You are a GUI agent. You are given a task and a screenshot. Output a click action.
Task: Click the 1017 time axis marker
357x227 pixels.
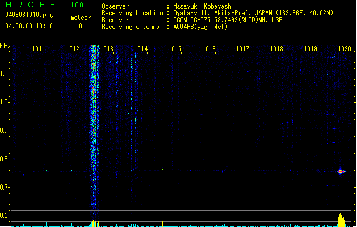point(242,49)
